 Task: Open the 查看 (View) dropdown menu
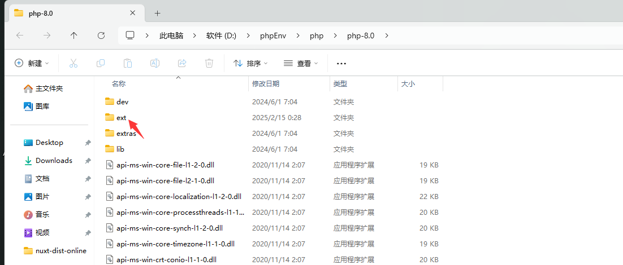pos(301,63)
